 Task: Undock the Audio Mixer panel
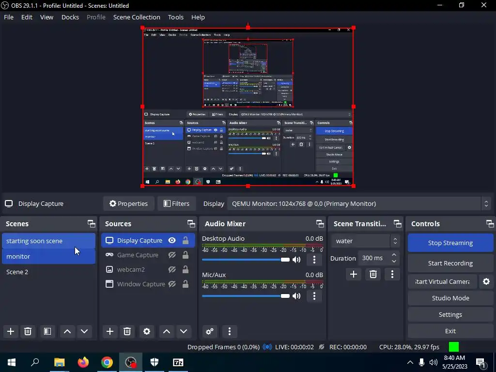coord(320,224)
